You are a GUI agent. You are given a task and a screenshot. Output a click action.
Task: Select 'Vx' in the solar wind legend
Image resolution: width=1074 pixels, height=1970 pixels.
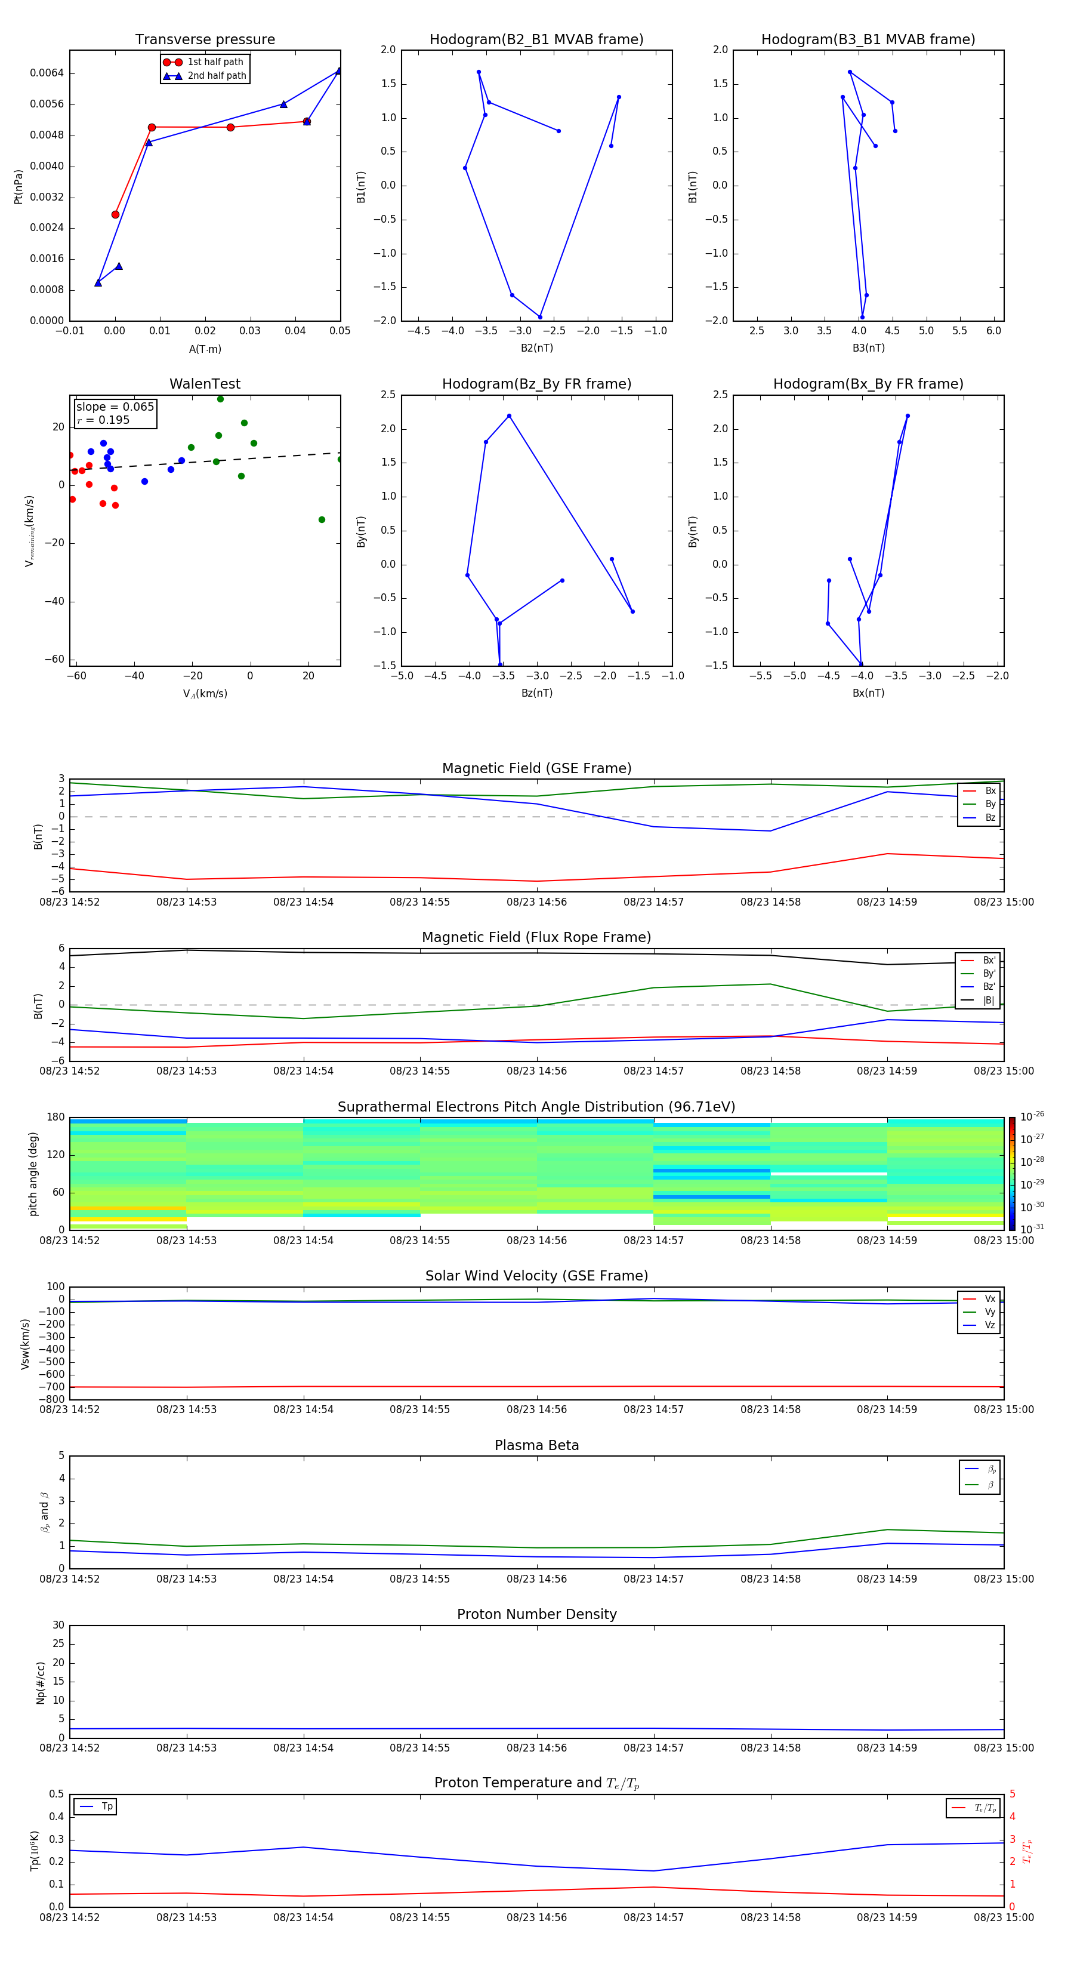[x=979, y=1298]
